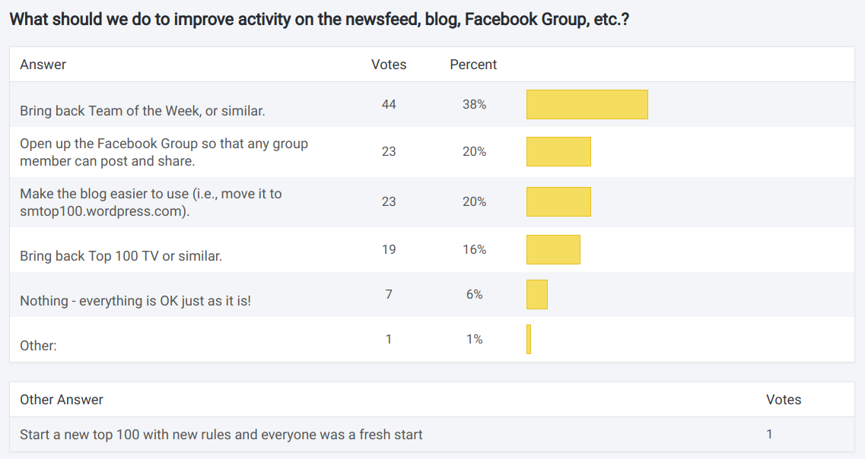Viewport: 865px width, 459px height.
Task: Click the yellow bar for blog easier option
Action: click(558, 201)
